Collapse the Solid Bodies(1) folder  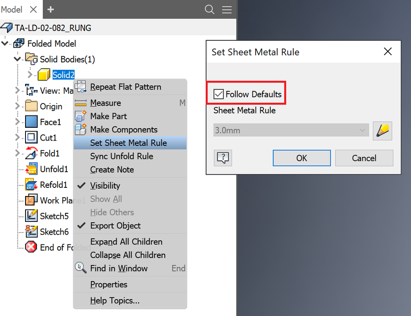point(17,59)
